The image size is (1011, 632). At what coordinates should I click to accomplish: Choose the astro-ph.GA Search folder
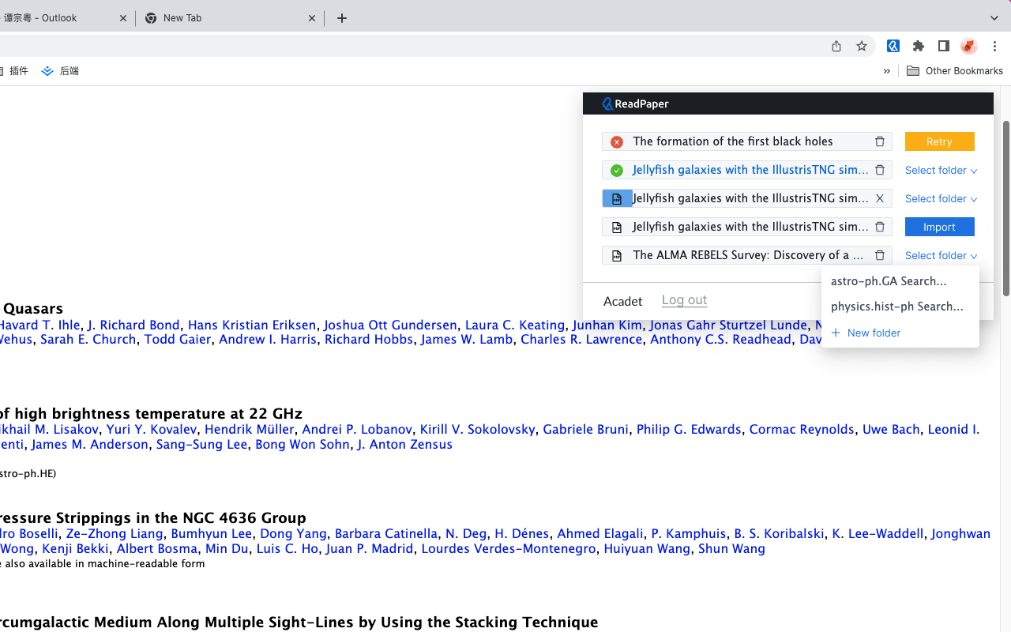click(888, 280)
